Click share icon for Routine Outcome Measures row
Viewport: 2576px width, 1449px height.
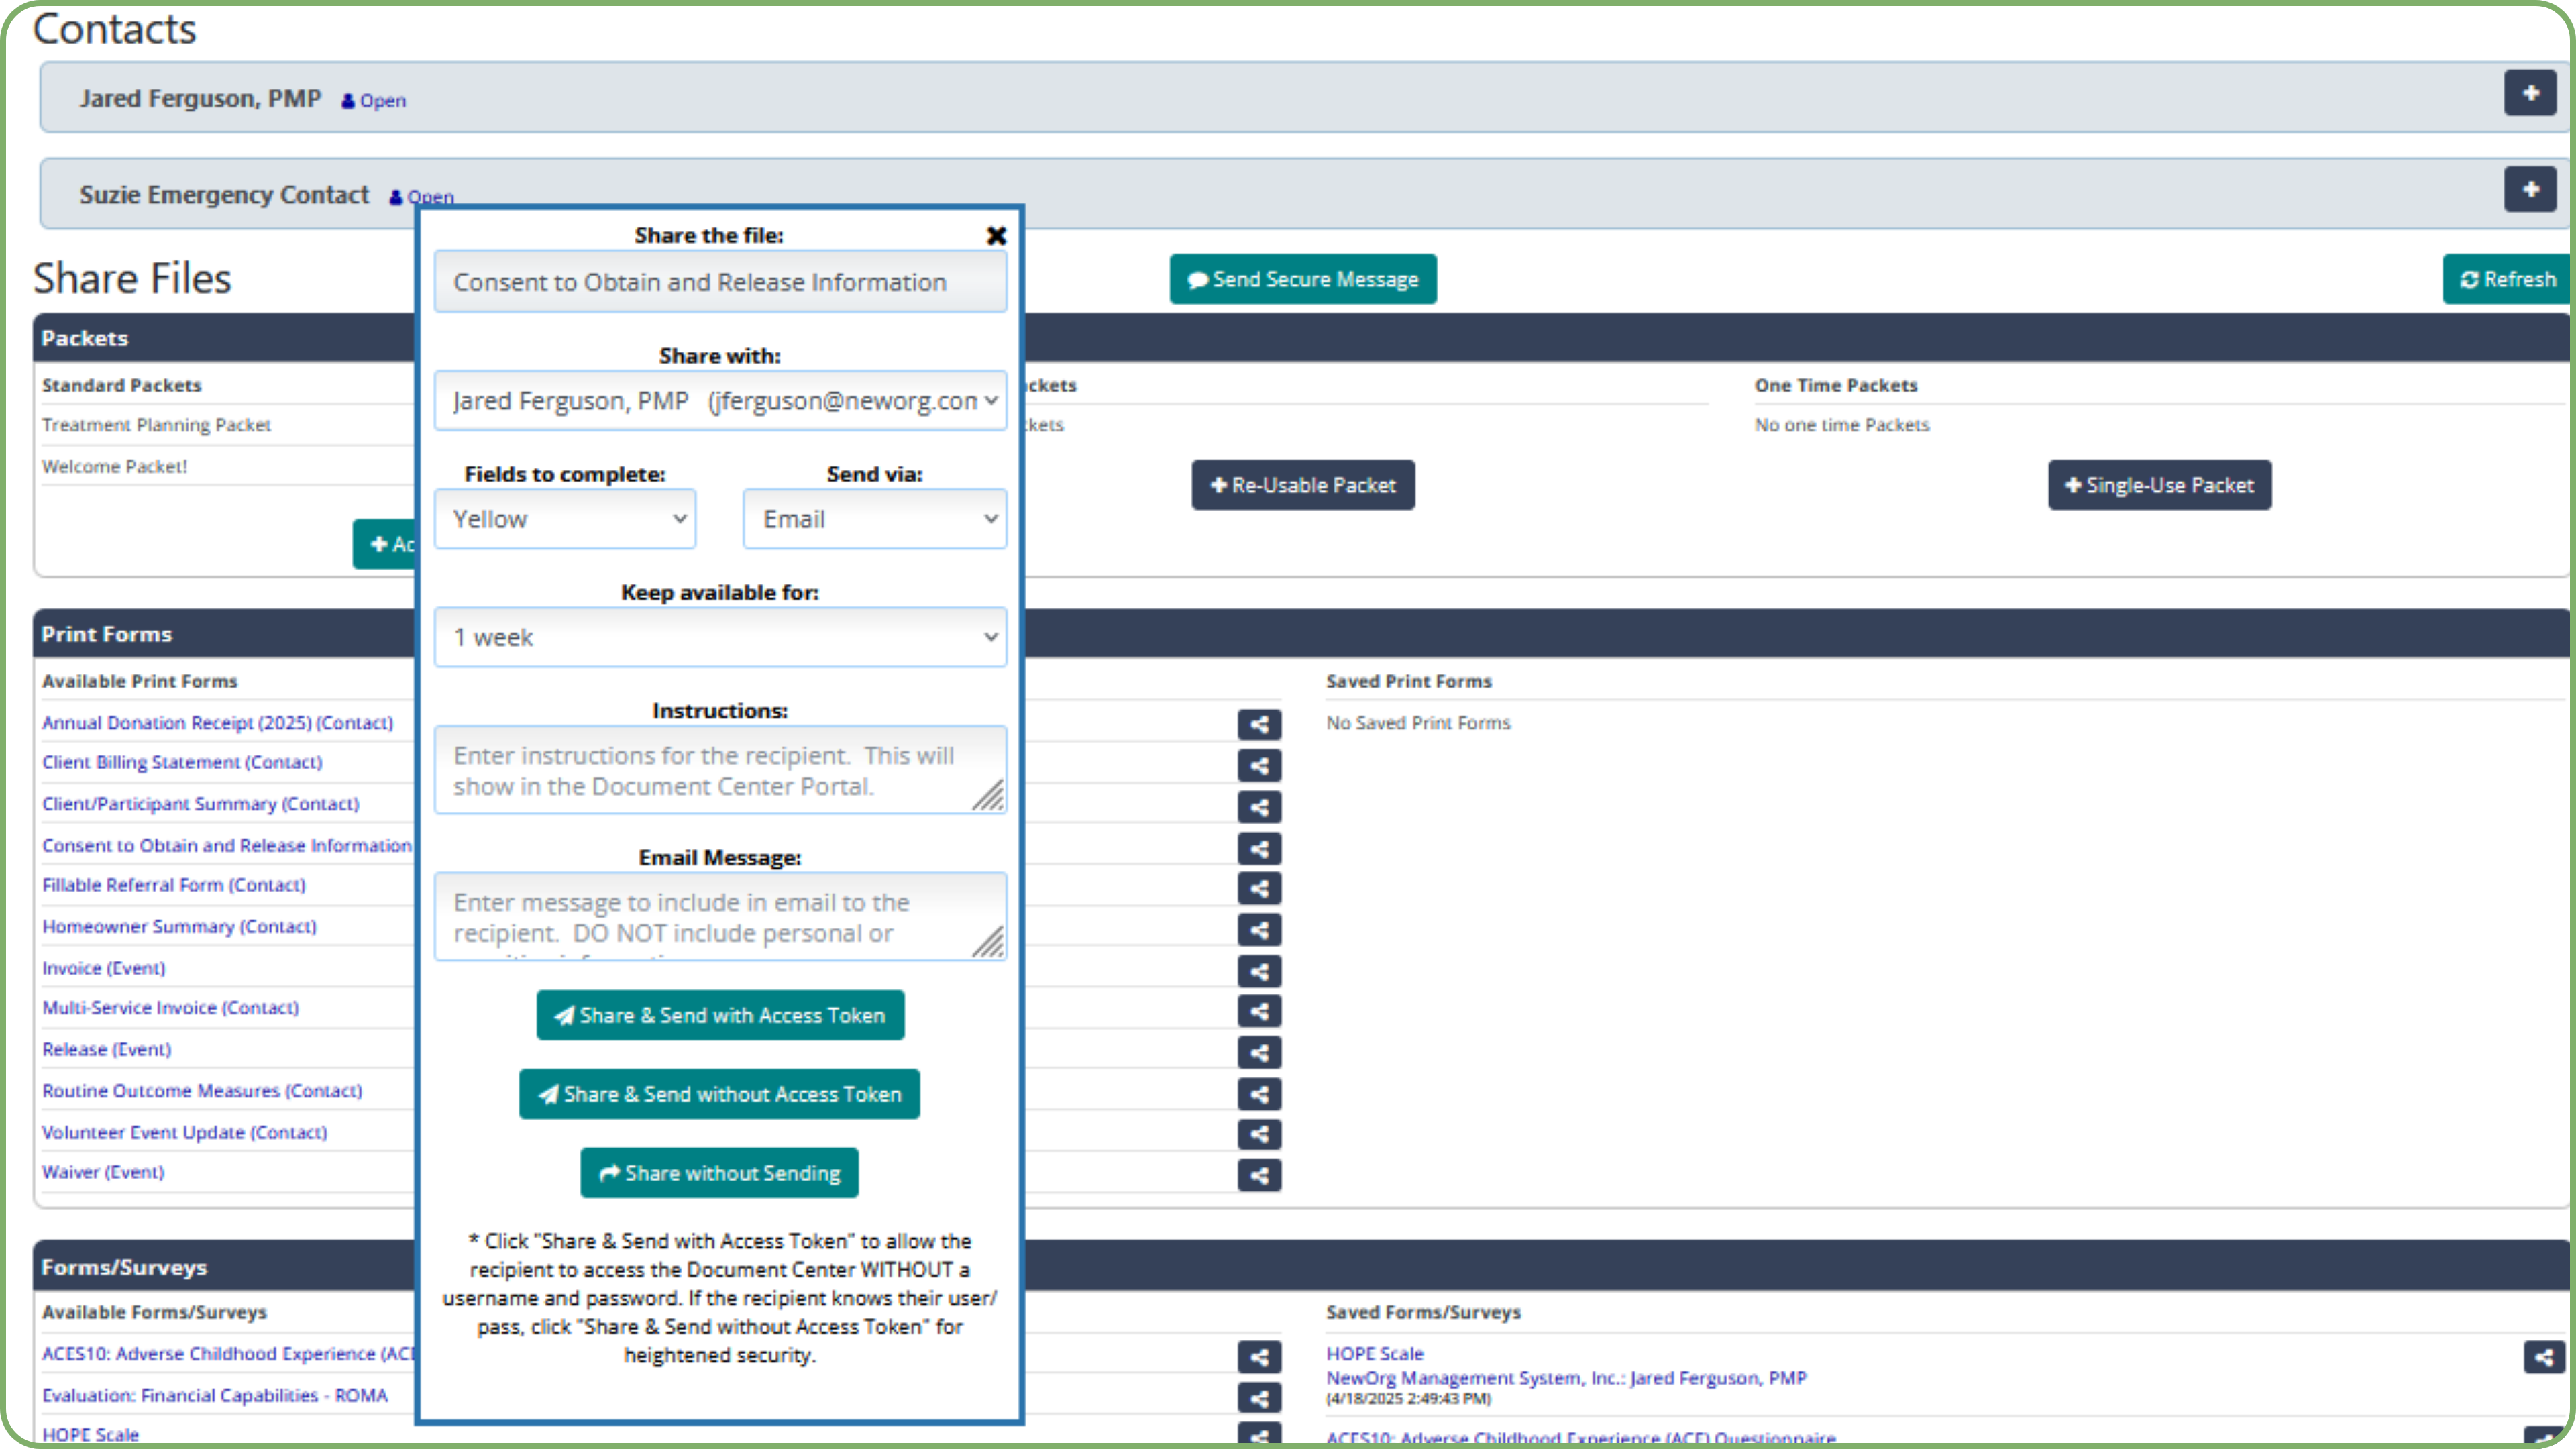pyautogui.click(x=1259, y=1094)
